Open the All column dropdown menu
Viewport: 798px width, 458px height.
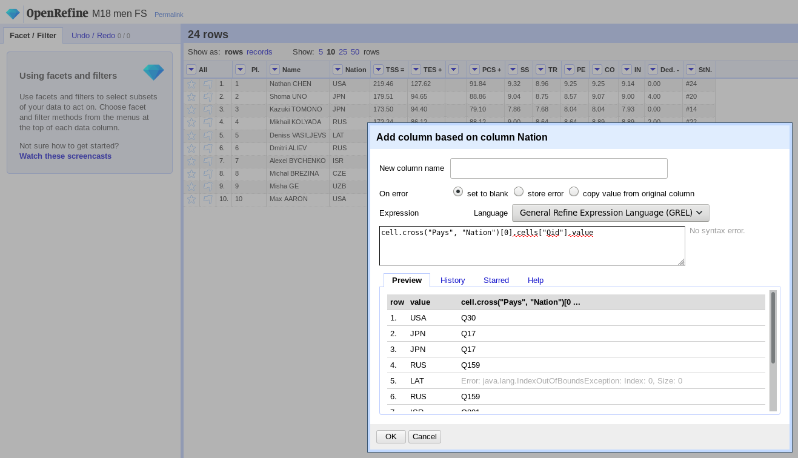coord(191,69)
